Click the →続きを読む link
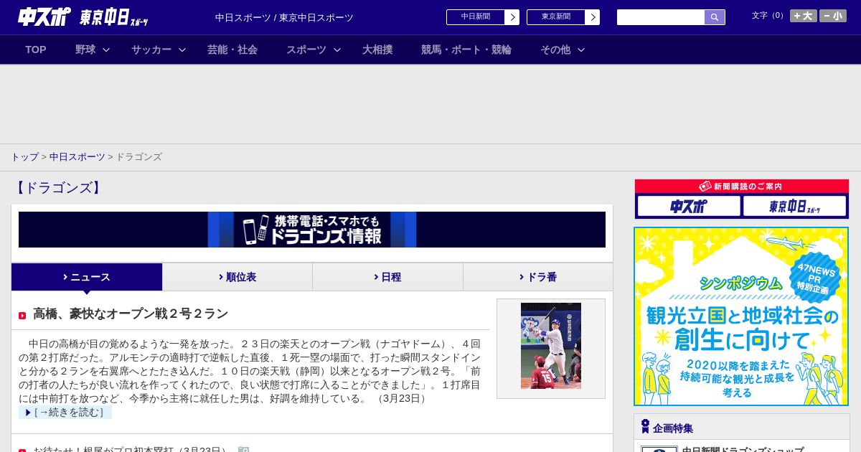The height and width of the screenshot is (452, 861). pos(65,413)
